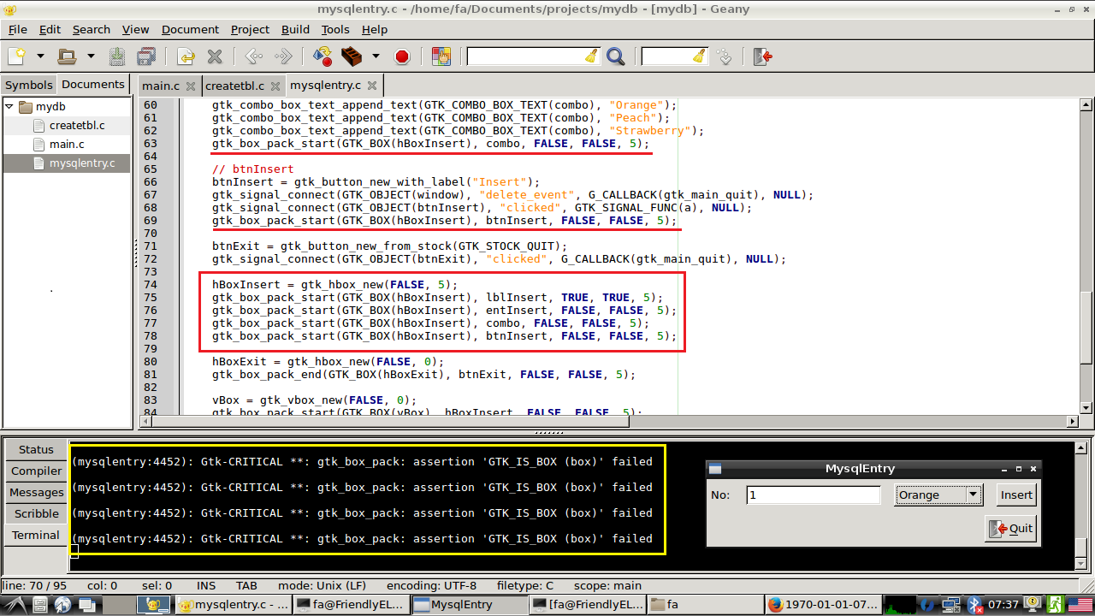Reload the current file from disk
The image size is (1095, 616).
pos(186,56)
